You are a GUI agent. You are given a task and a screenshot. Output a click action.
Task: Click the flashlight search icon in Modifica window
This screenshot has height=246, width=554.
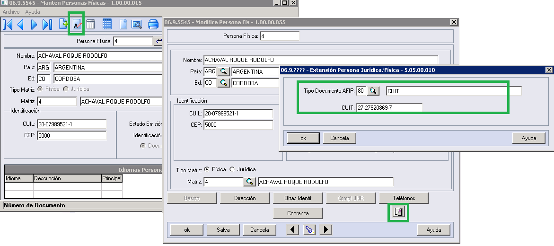[309, 230]
